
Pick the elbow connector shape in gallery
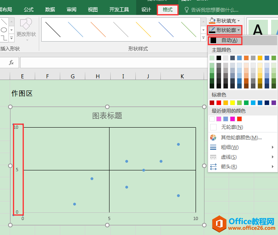click(4, 38)
